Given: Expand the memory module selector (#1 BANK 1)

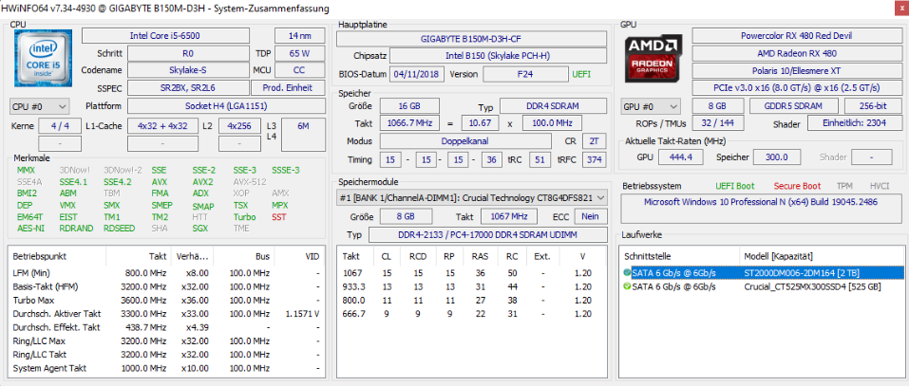Looking at the screenshot, I should point(471,198).
